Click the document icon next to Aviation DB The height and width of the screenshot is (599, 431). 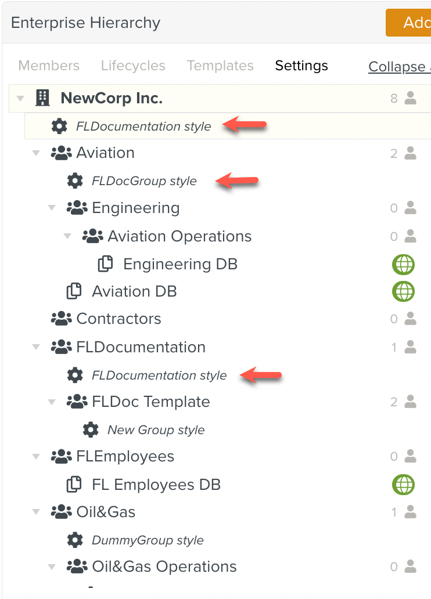(x=74, y=291)
